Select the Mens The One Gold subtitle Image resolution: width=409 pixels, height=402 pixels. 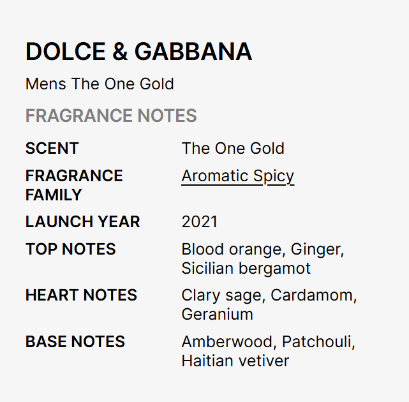[x=100, y=84]
